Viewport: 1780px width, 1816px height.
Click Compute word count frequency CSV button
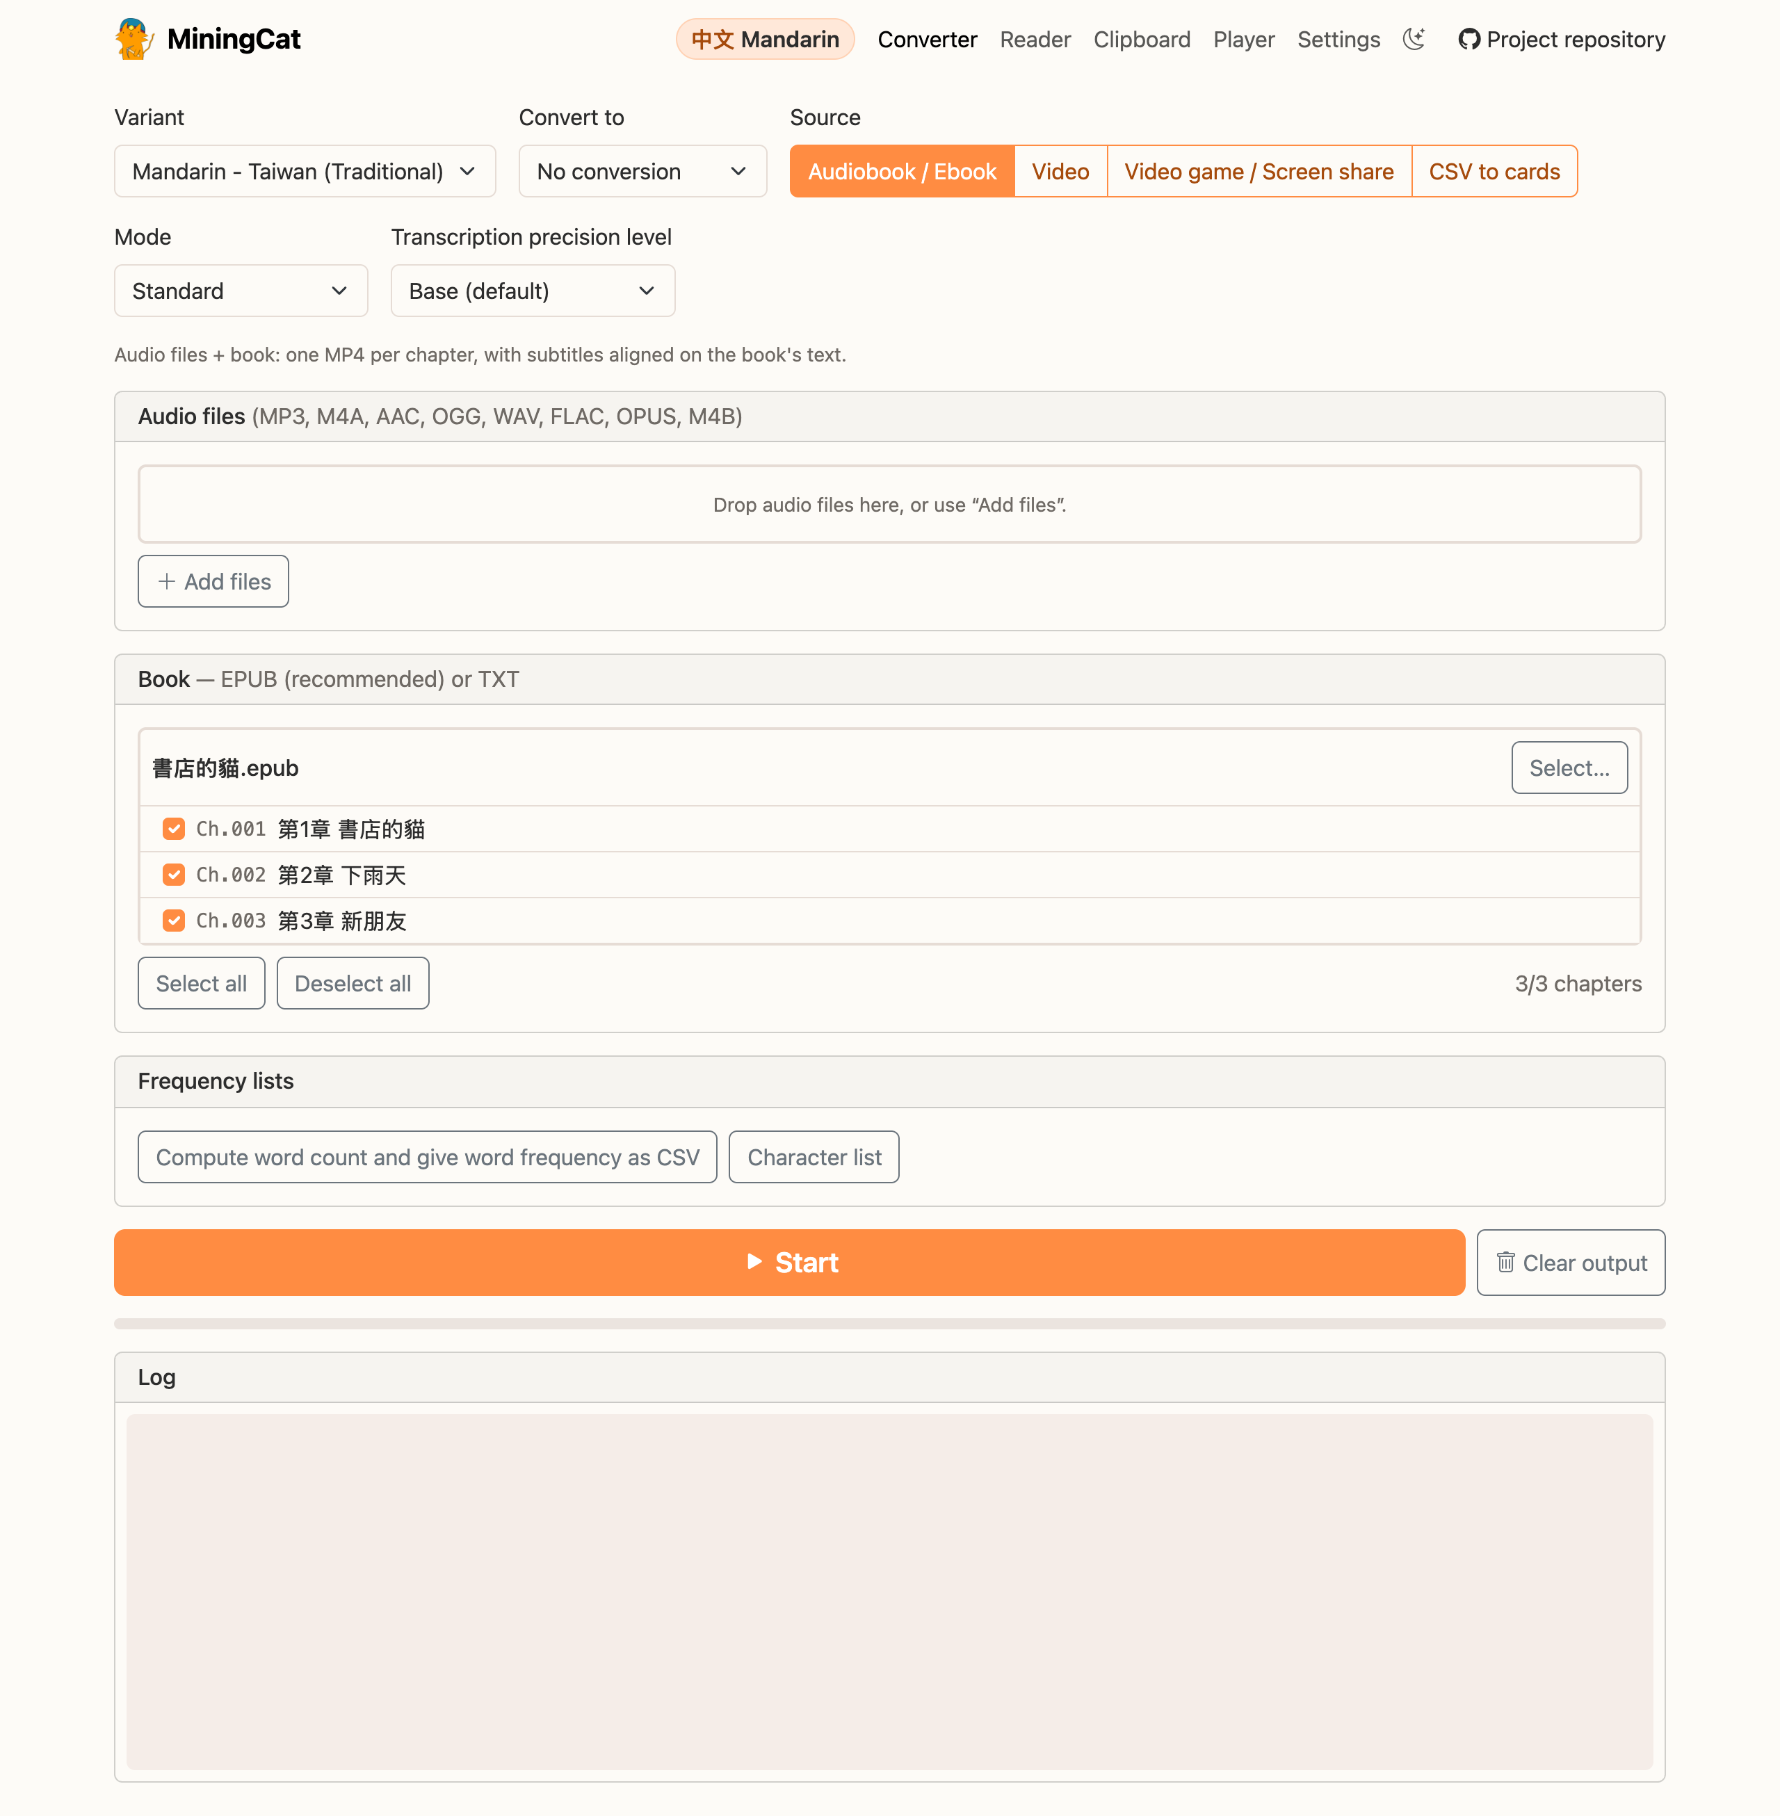click(427, 1157)
